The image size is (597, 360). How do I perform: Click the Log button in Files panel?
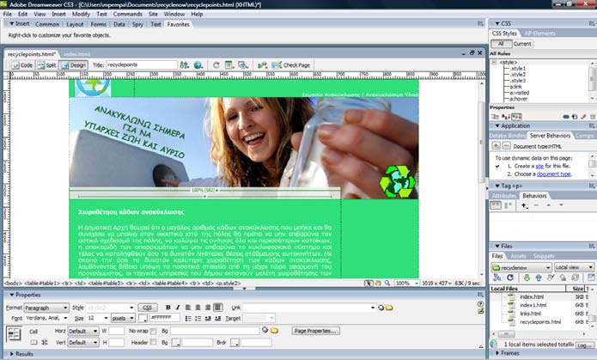[584, 345]
